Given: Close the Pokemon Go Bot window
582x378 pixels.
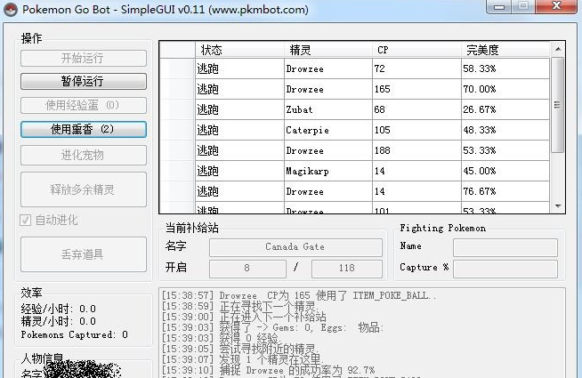Looking at the screenshot, I should click(x=556, y=6).
